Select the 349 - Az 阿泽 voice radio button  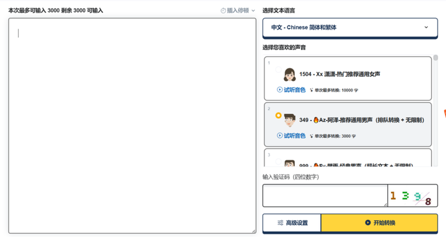(x=278, y=115)
